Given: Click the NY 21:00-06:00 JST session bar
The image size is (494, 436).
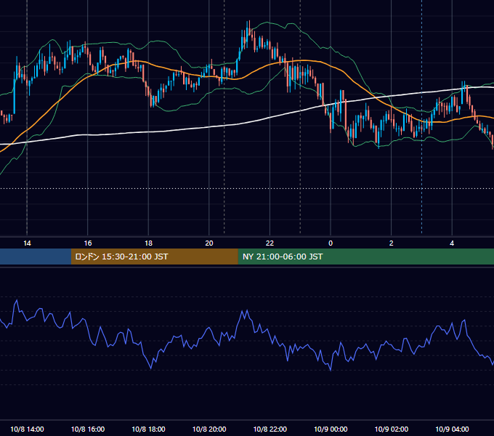Looking at the screenshot, I should (x=365, y=257).
